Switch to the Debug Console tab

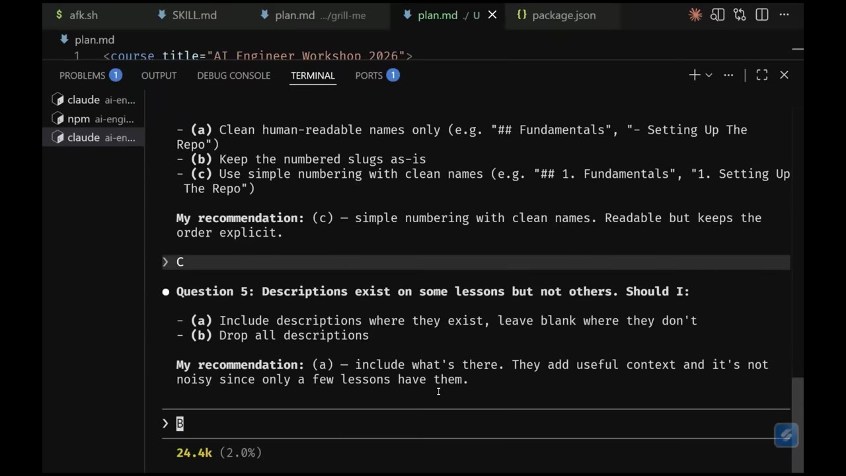point(233,75)
